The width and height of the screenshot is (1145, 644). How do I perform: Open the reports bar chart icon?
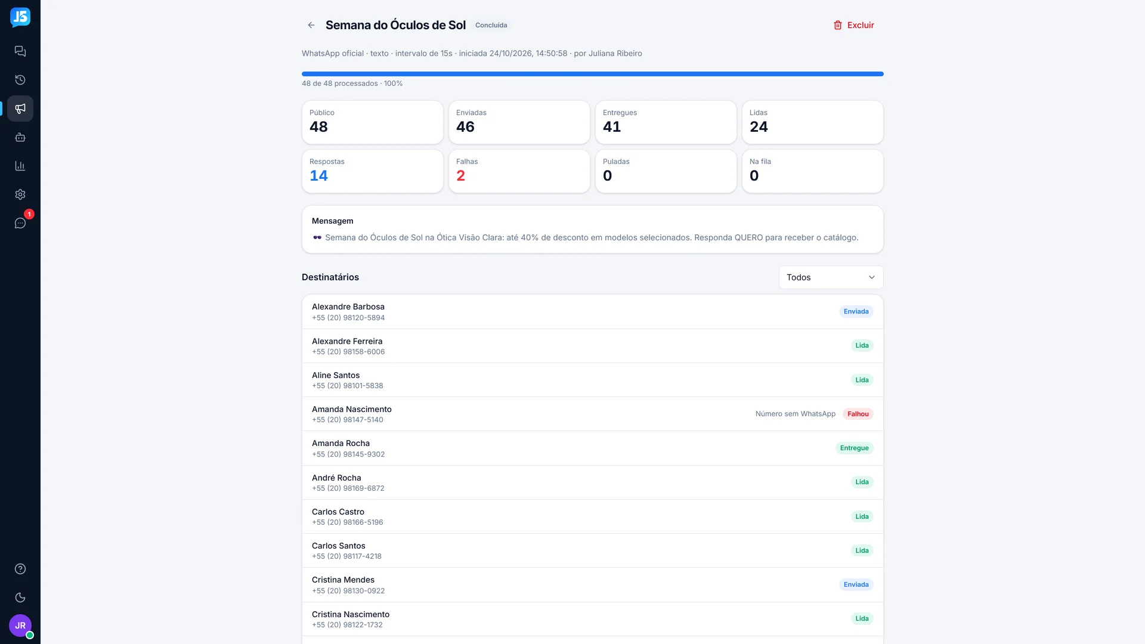click(20, 166)
